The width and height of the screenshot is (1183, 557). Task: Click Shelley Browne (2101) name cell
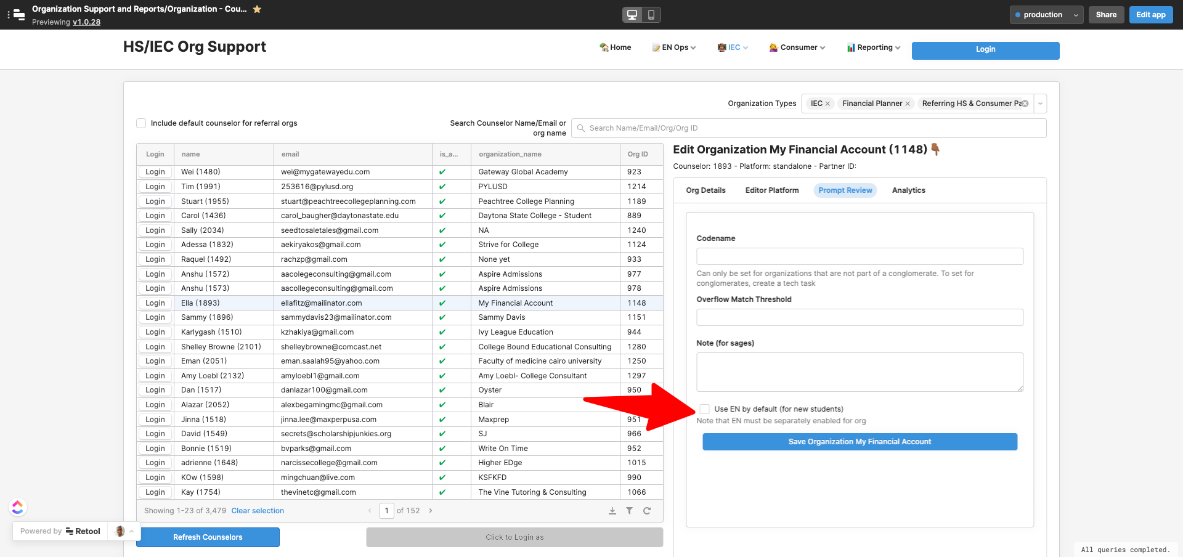224,347
